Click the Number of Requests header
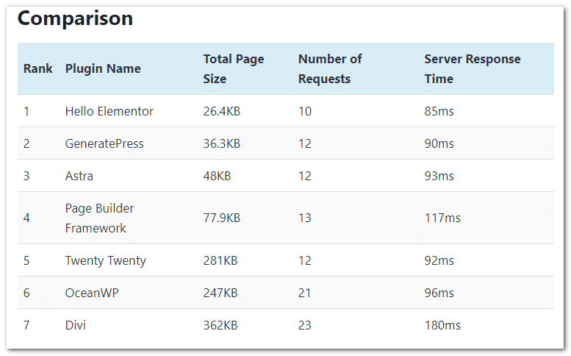 tap(330, 68)
